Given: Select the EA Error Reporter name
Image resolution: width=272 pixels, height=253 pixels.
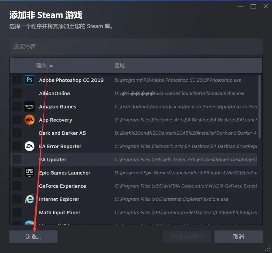Looking at the screenshot, I should point(60,146).
